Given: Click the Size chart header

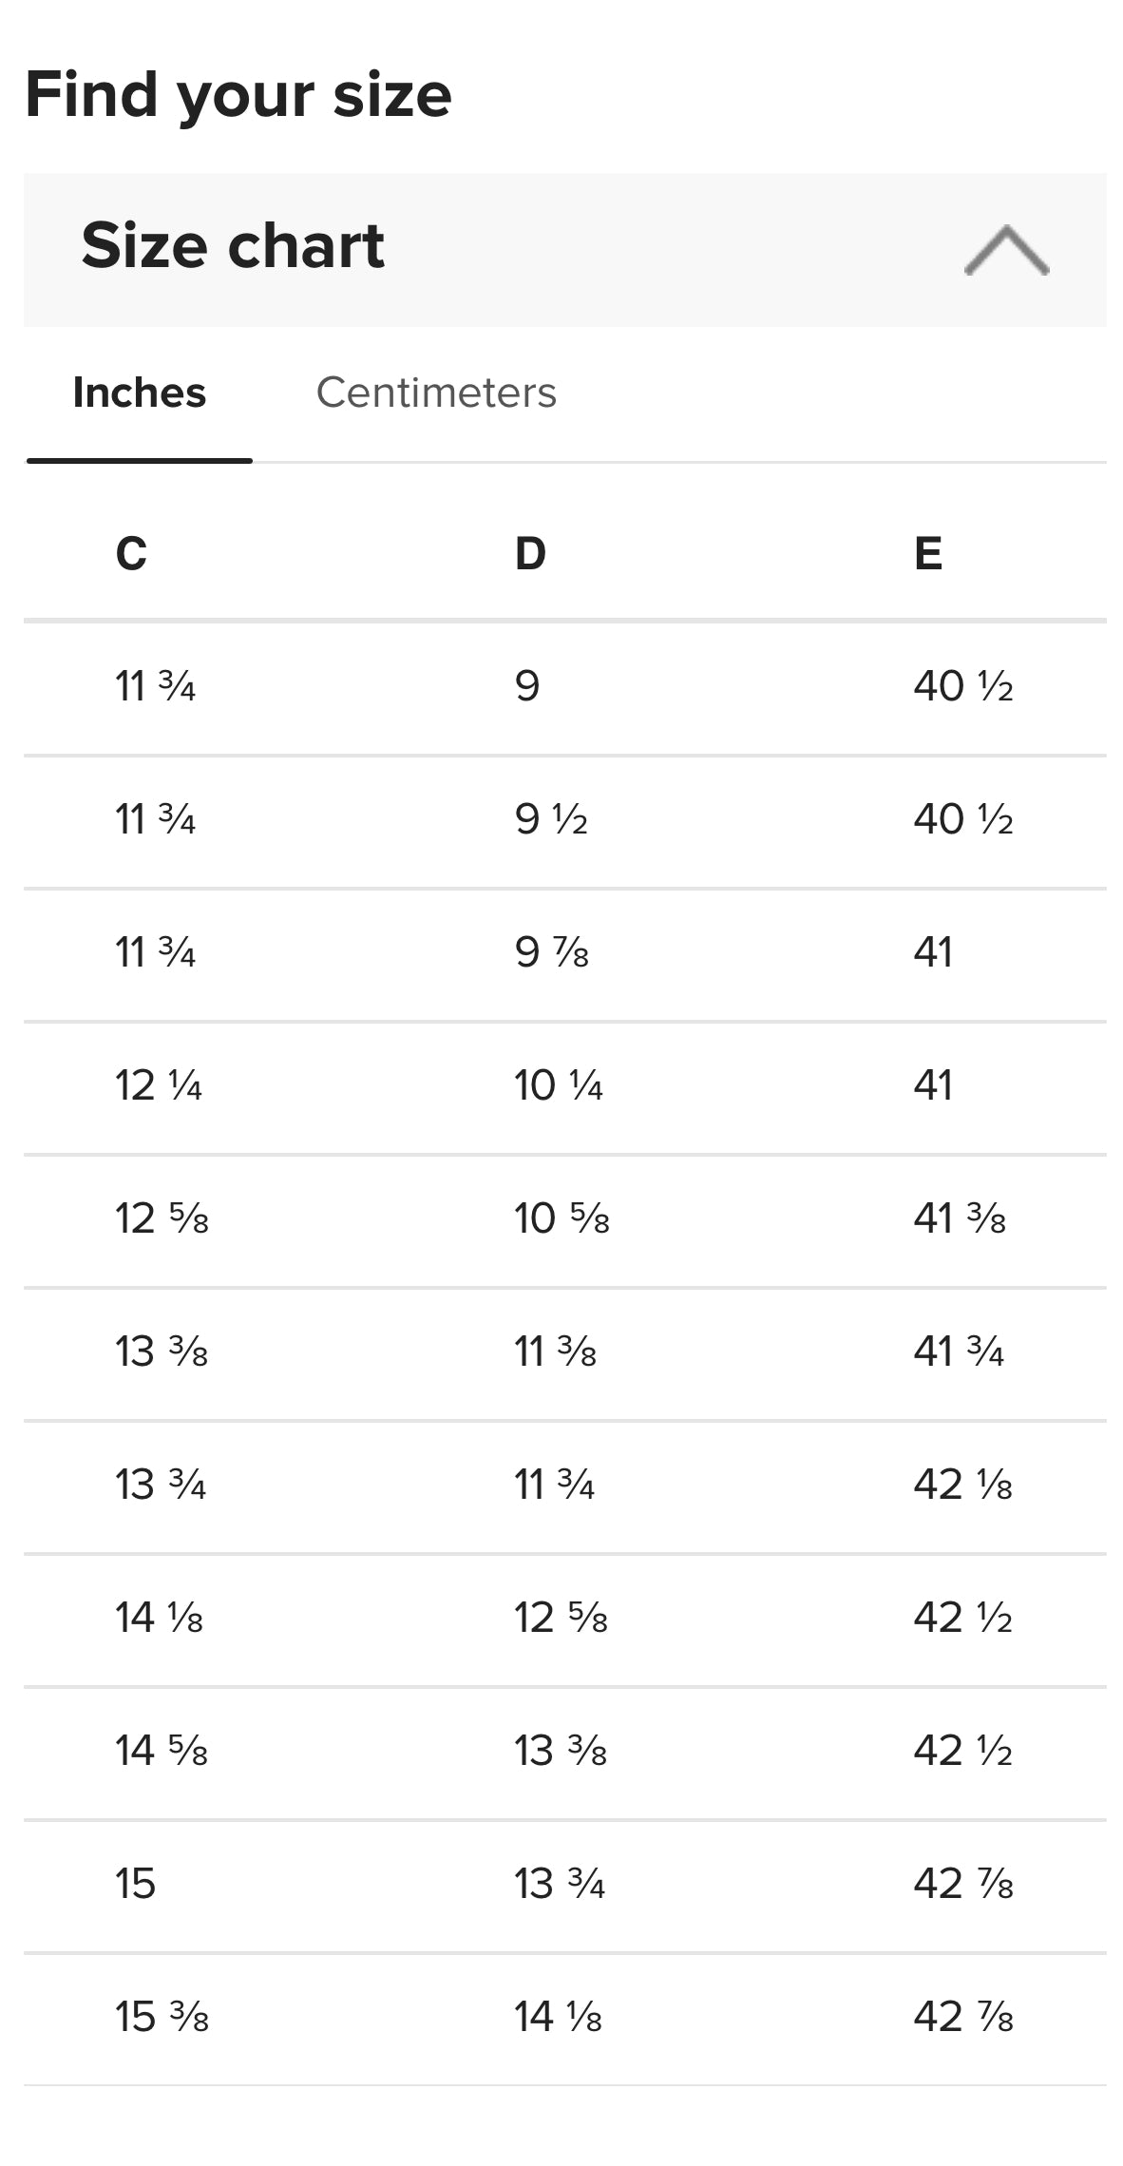Looking at the screenshot, I should 564,250.
